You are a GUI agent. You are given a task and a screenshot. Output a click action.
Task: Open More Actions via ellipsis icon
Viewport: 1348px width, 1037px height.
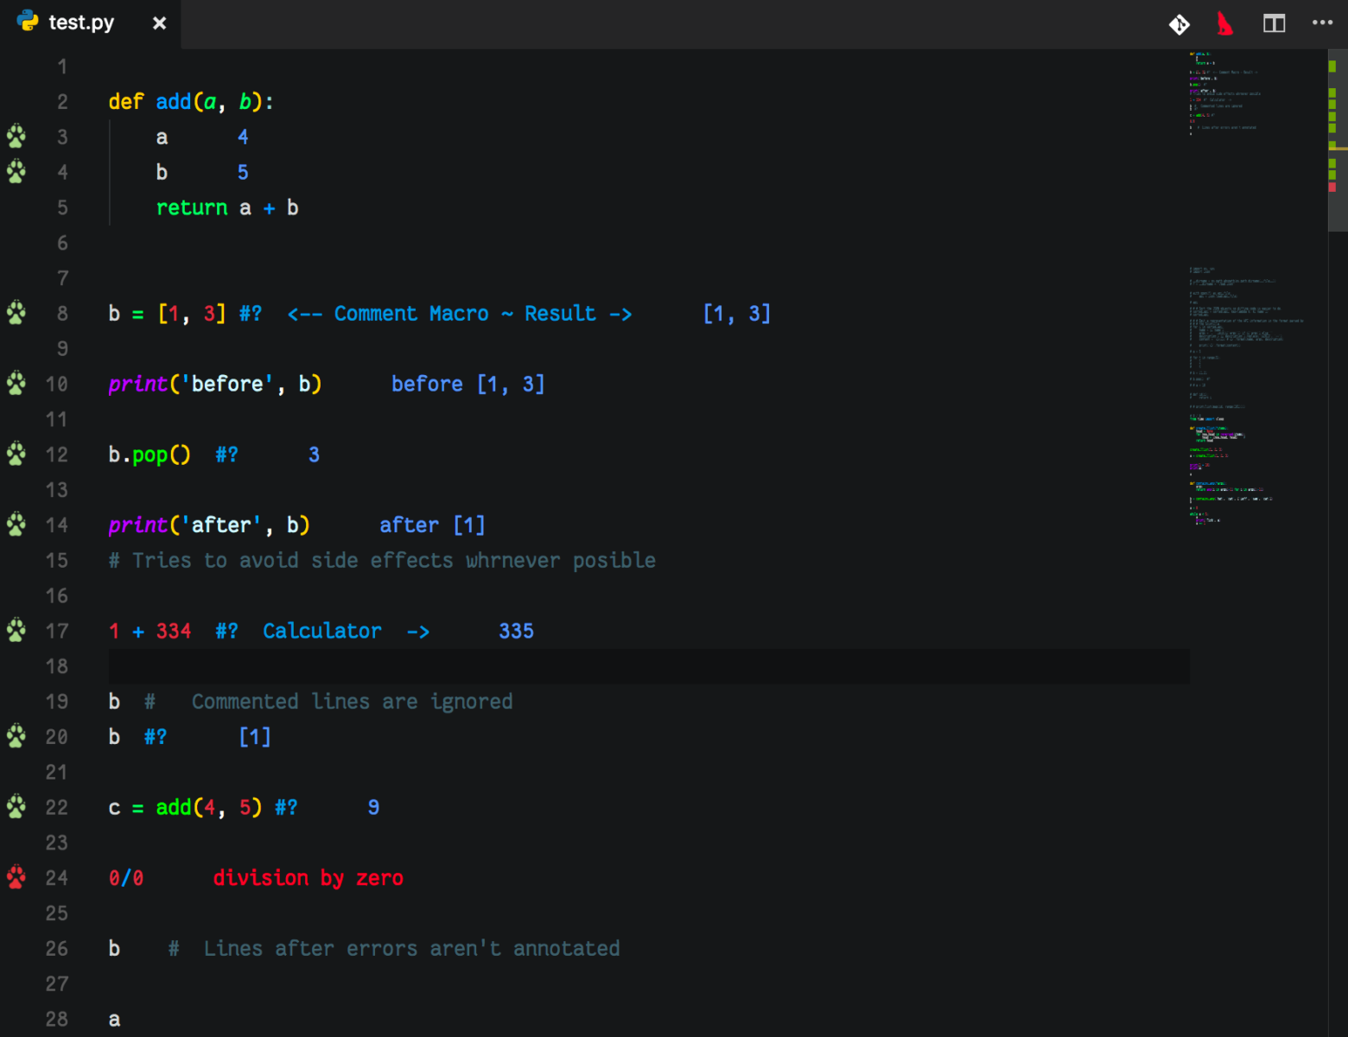1323,23
